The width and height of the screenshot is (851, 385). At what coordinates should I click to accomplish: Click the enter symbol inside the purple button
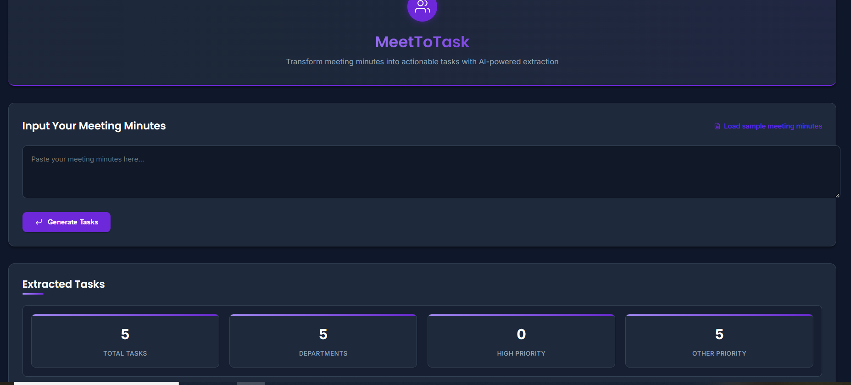(39, 222)
